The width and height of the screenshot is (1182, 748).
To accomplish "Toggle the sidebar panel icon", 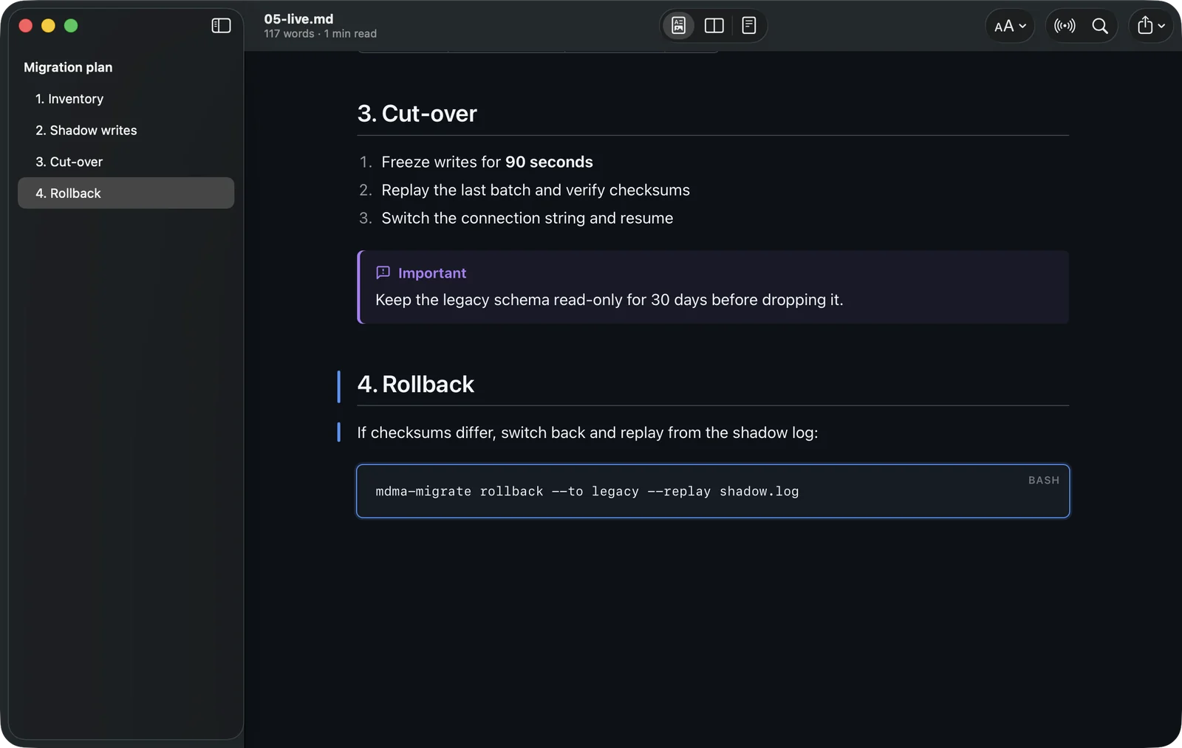I will (x=221, y=26).
